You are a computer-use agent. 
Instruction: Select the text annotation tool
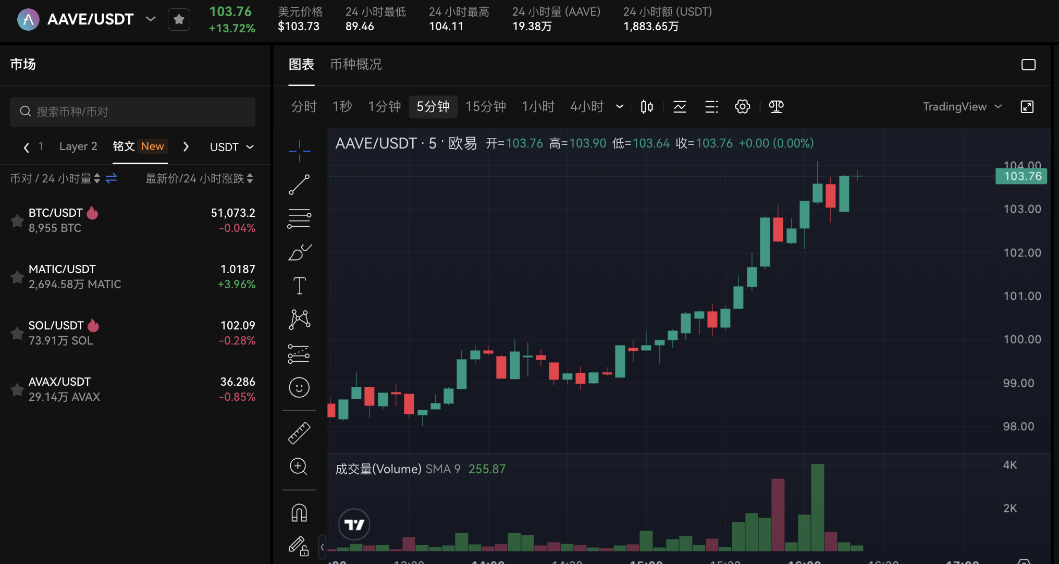[299, 286]
